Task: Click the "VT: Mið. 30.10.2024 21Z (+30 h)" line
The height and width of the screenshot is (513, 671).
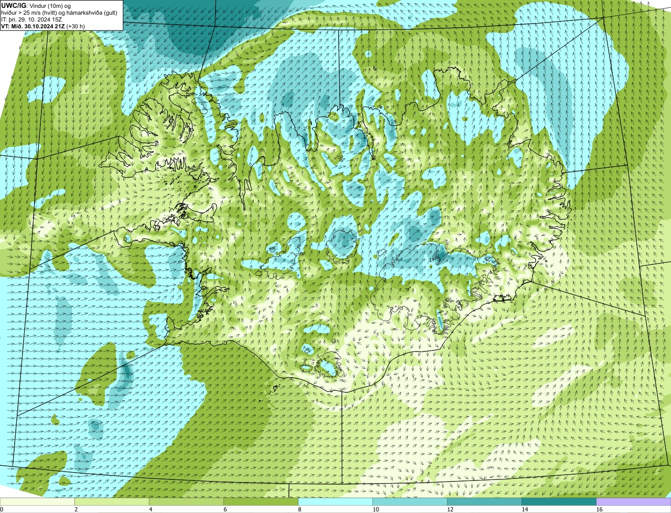Action: (x=43, y=26)
